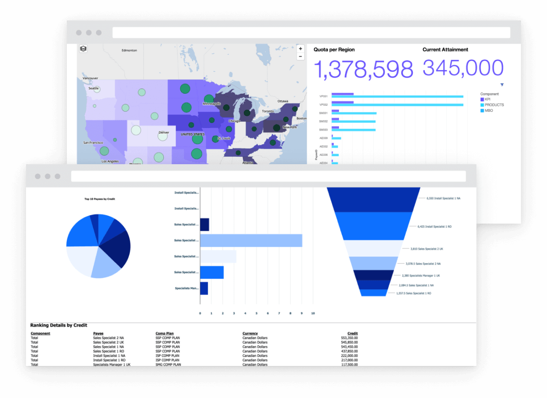Viewport: 547px width, 398px height.
Task: Click the bubble near Seattle
Action: click(x=97, y=89)
